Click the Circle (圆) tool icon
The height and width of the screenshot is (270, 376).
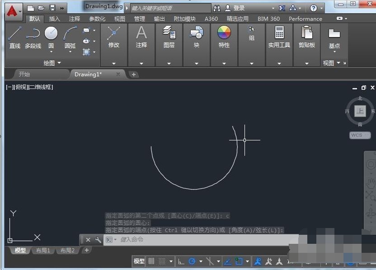pos(51,33)
